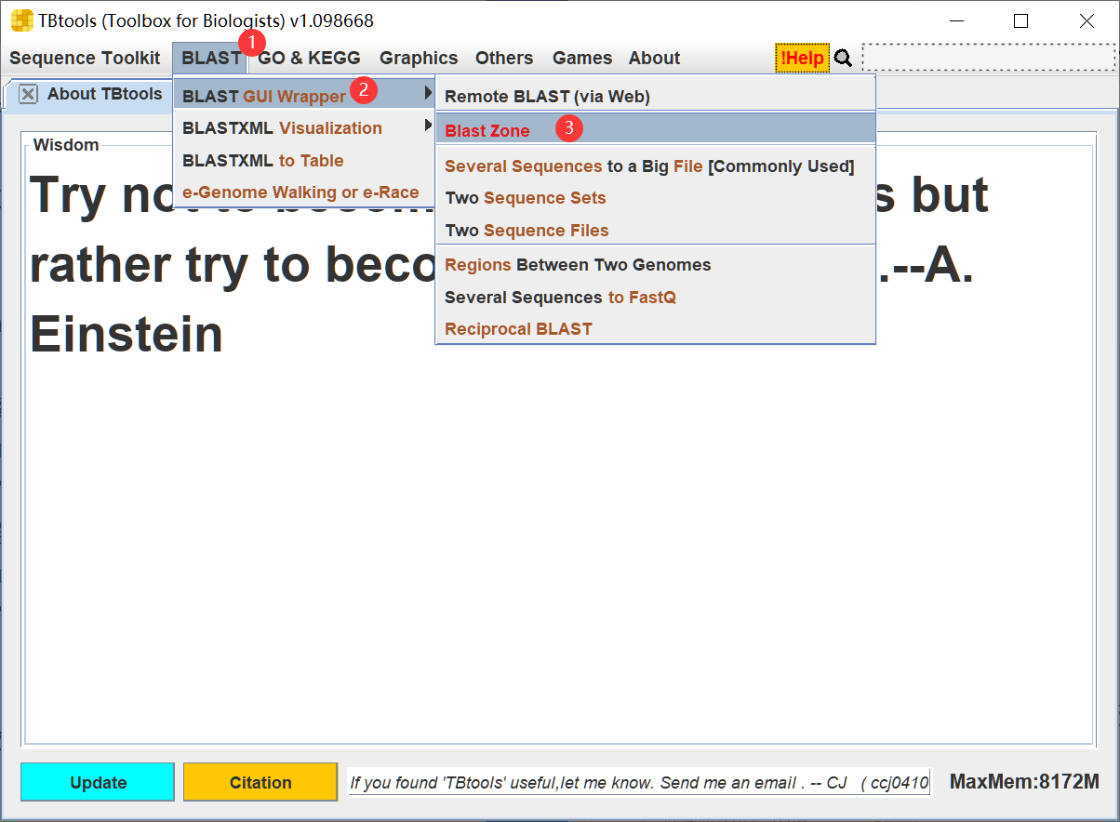This screenshot has width=1120, height=822.
Task: Choose Regions Between Two Genomes
Action: (656, 264)
